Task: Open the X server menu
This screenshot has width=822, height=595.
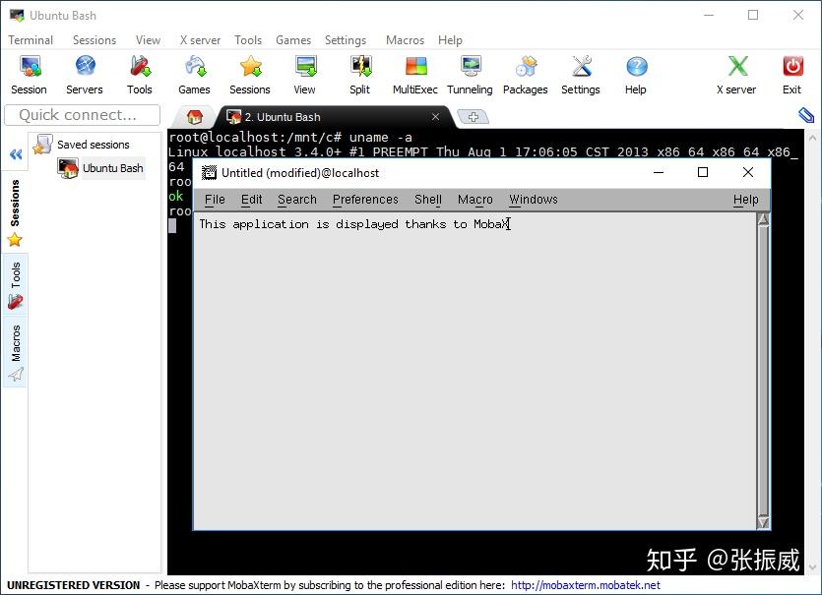Action: click(x=200, y=40)
